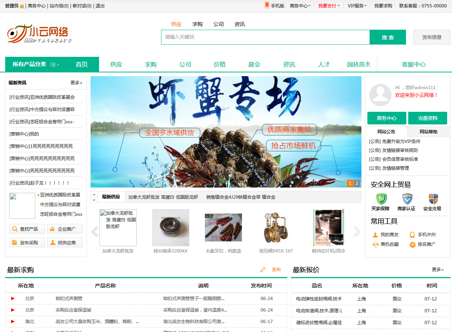Open the 泄压阀X45X-16T product thumbnail
This screenshot has width=452, height=332.
point(276,228)
